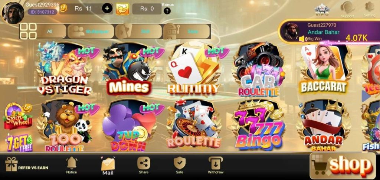Launch the Mines game
The image size is (380, 180).
click(x=129, y=69)
